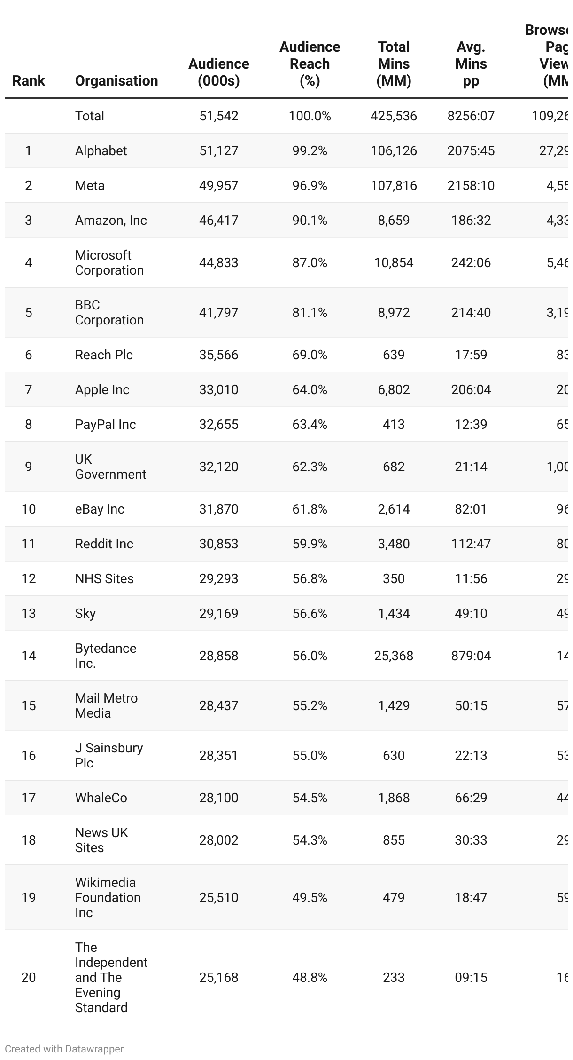The image size is (573, 1060).
Task: Select the BBC Corporation entry
Action: 109,312
